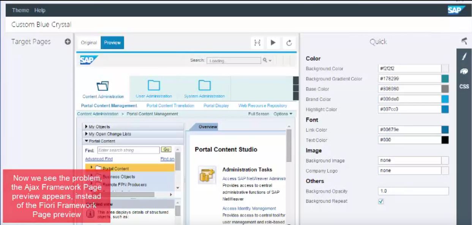Click the Background Color input field
472x225 pixels.
[x=410, y=69]
